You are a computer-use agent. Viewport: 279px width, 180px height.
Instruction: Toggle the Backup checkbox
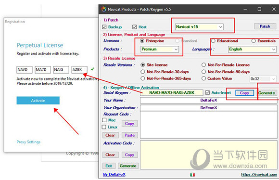pos(104,27)
